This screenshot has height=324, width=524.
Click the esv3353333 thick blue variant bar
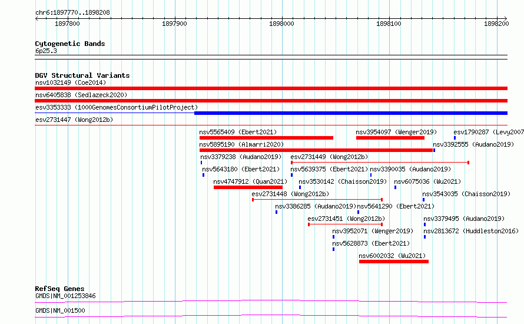351,113
